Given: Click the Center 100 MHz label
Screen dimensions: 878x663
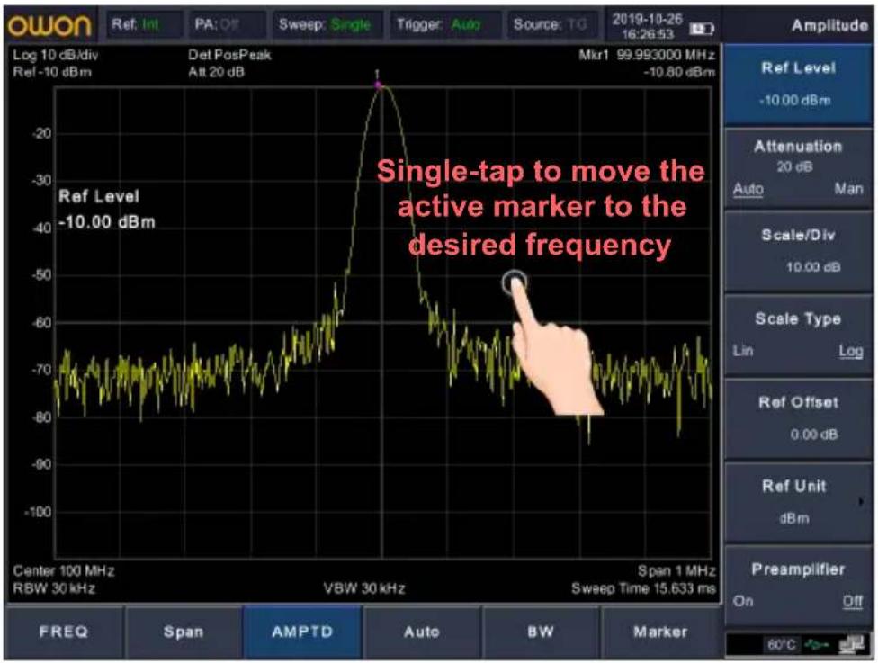Looking at the screenshot, I should 63,571.
